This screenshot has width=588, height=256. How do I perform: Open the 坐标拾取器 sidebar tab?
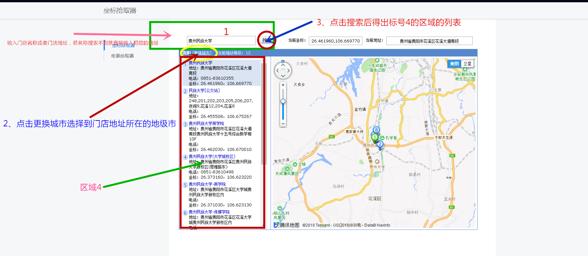click(123, 45)
